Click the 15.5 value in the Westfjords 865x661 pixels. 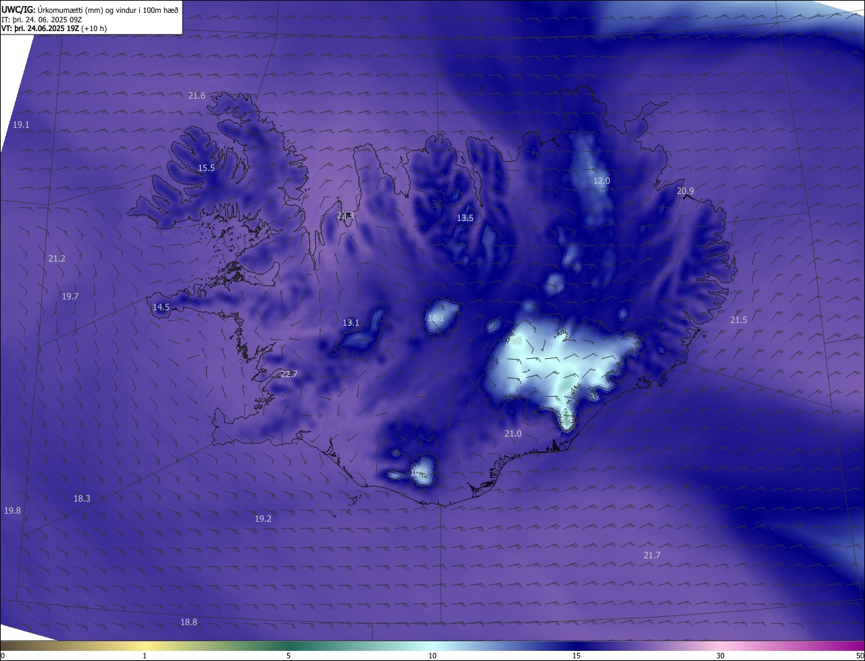pos(206,168)
